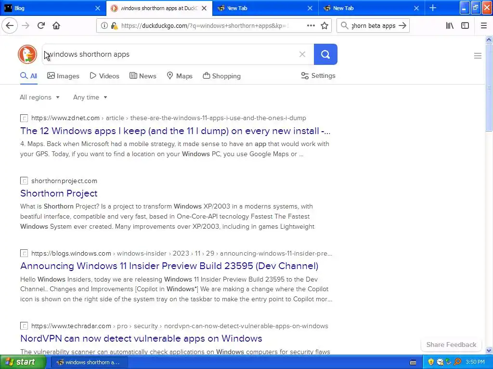Screen dimensions: 493x369
Task: Open the 12 Windows apps ZDNet result
Action: point(175,131)
